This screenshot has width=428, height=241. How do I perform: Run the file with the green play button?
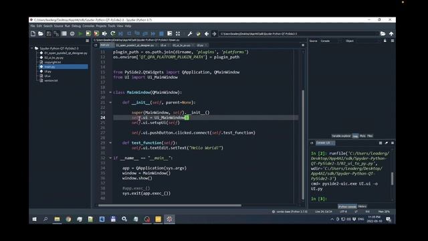80,33
